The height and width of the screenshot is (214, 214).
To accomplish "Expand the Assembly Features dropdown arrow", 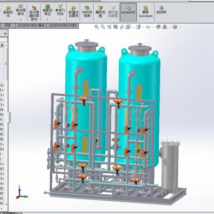I will 48,19.
